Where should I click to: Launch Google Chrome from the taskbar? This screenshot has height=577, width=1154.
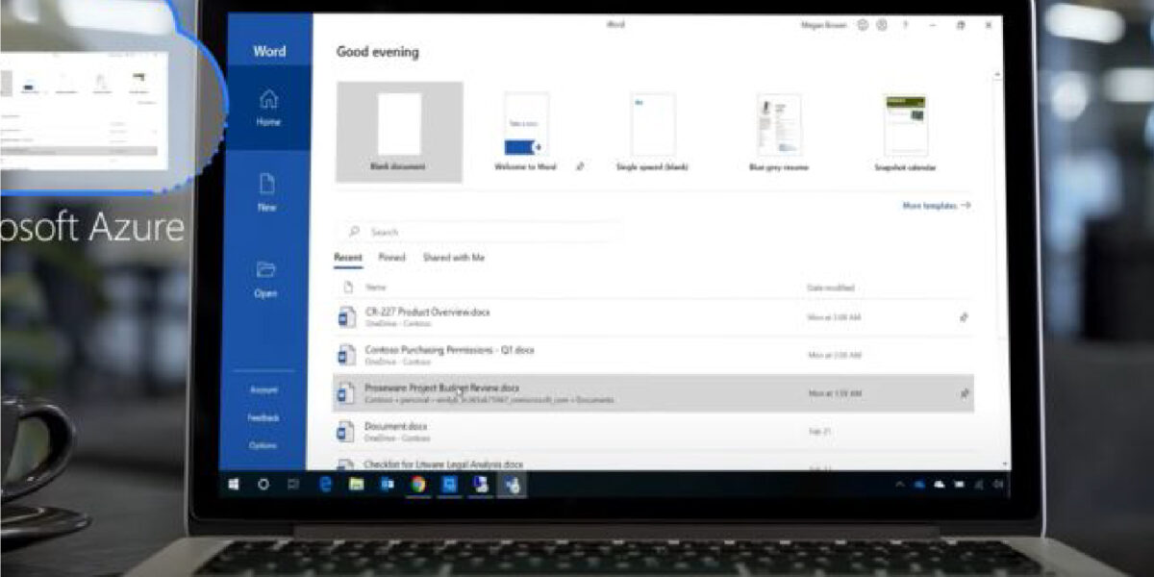point(417,485)
